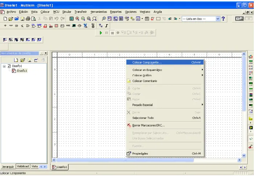Place a bus on schematic
This screenshot has height=176, width=256.
(107, 26)
